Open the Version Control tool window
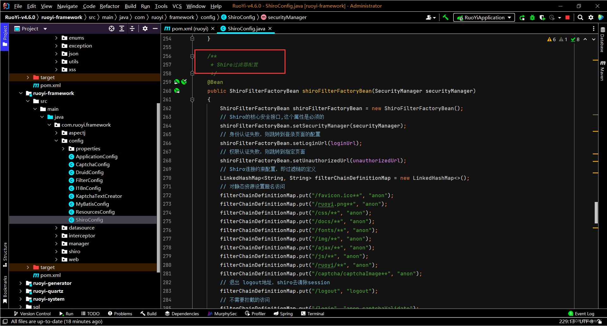Screen dimensions: 607x326 32,314
